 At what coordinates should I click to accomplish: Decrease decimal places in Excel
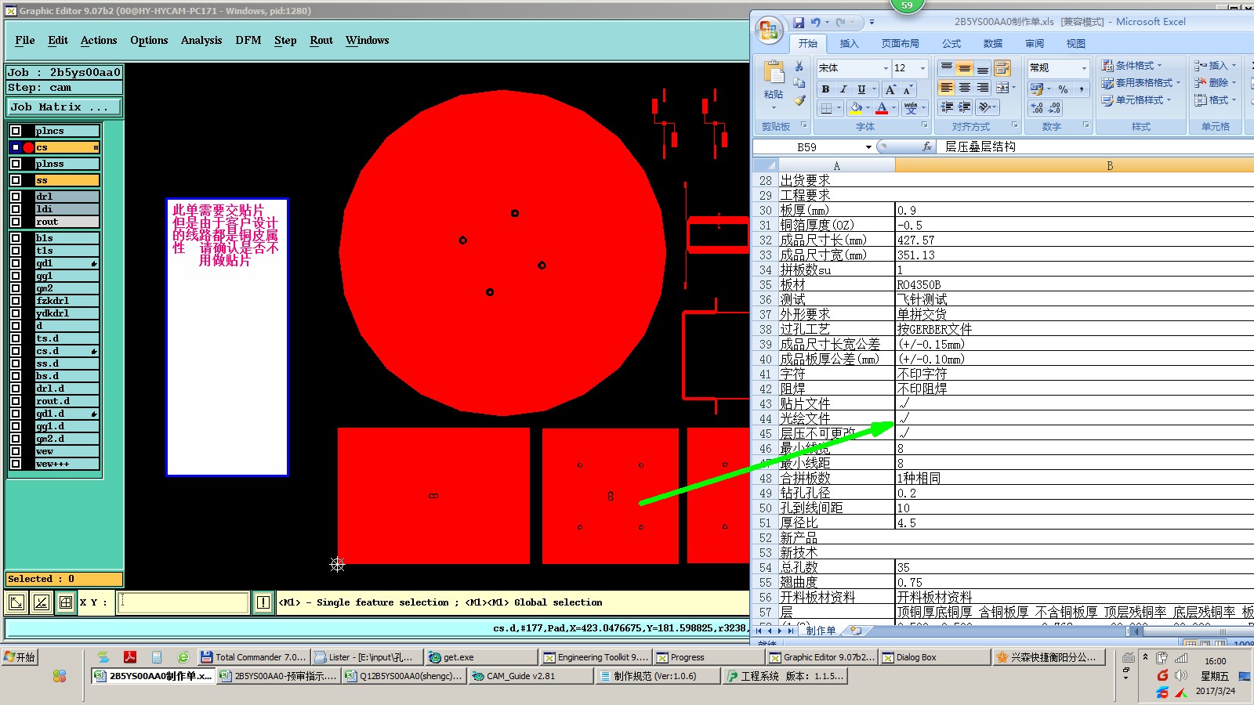click(x=1054, y=107)
